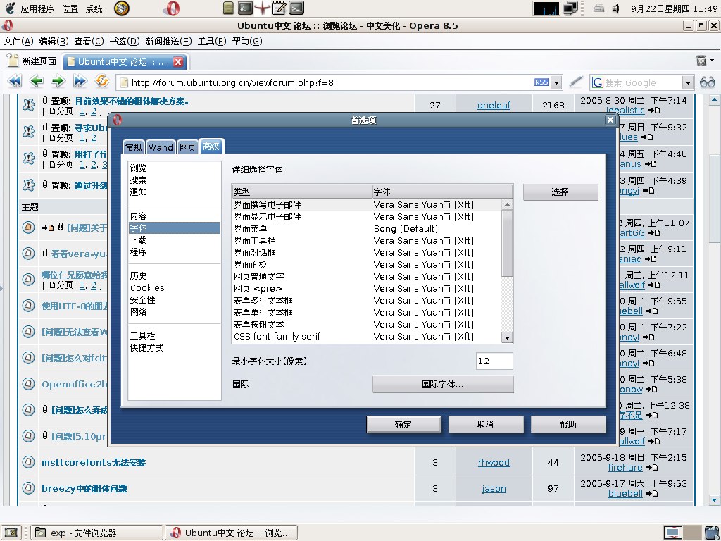Open the trash applet in the bottom panel
The image size is (721, 541).
[x=713, y=533]
